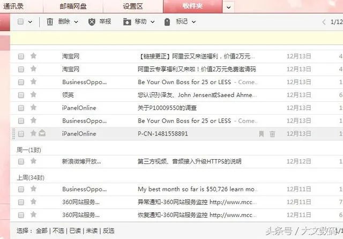
Task: Click the move-to-folder icon
Action: [127, 21]
